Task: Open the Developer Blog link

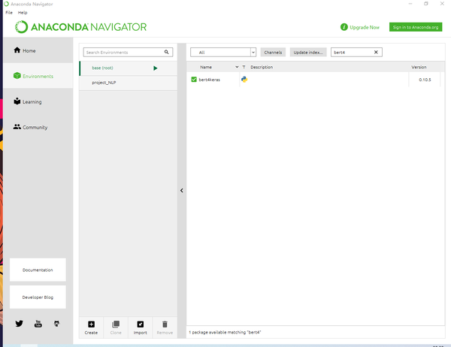Action: coord(38,297)
